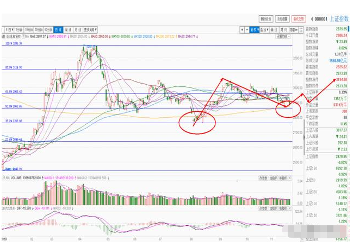This screenshot has height=247, width=353.
Task: Close the MACD indicator panel
Action: tap(290, 208)
